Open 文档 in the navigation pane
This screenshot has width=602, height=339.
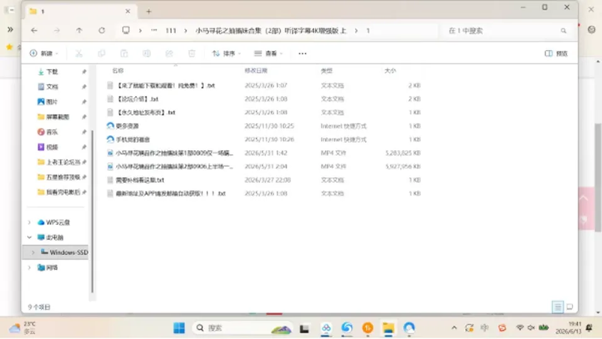point(52,86)
